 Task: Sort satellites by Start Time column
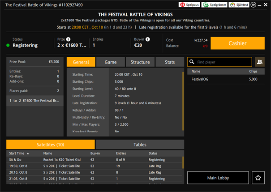point(18,153)
